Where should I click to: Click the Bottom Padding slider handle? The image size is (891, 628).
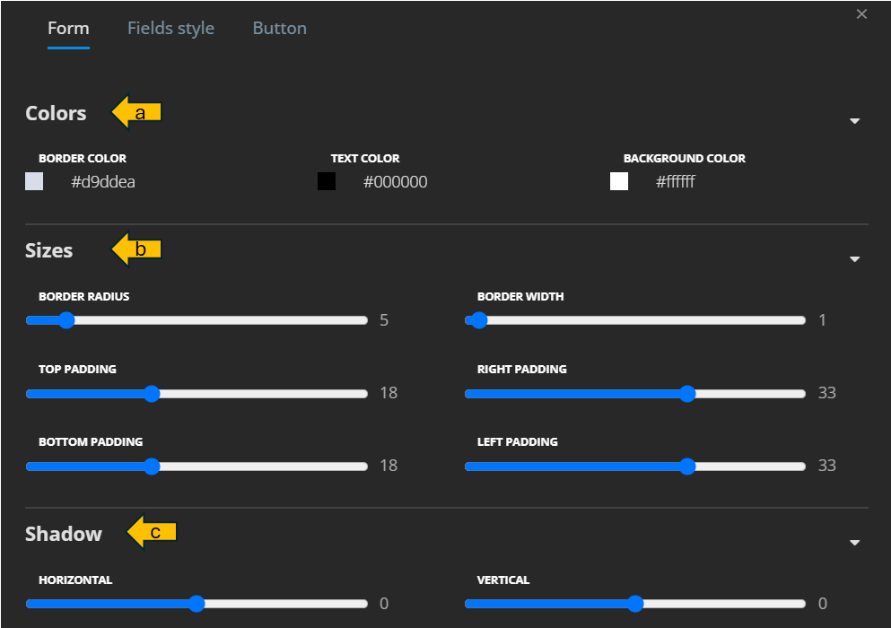point(152,466)
